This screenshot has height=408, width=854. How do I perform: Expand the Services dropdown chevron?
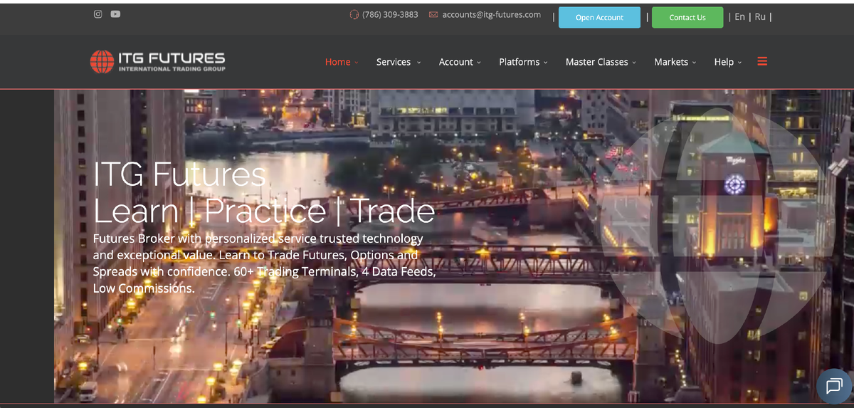tap(418, 63)
